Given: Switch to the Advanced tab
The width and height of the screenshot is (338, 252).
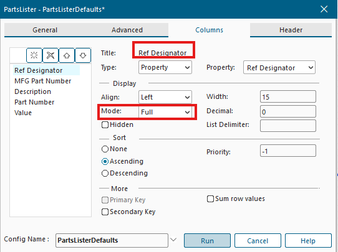Looking at the screenshot, I should (x=127, y=30).
